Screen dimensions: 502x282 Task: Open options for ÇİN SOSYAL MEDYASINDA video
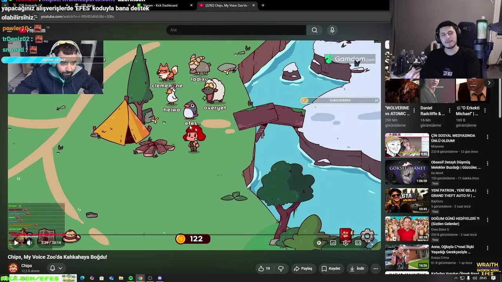coord(487,137)
